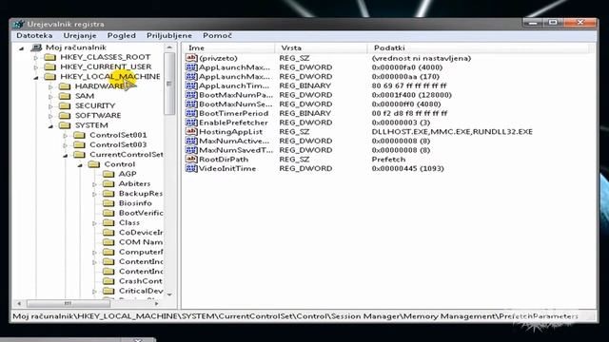Click the HKEY_CLASSES_ROOT folder icon
Screen dimensions: 609x342
coord(49,57)
